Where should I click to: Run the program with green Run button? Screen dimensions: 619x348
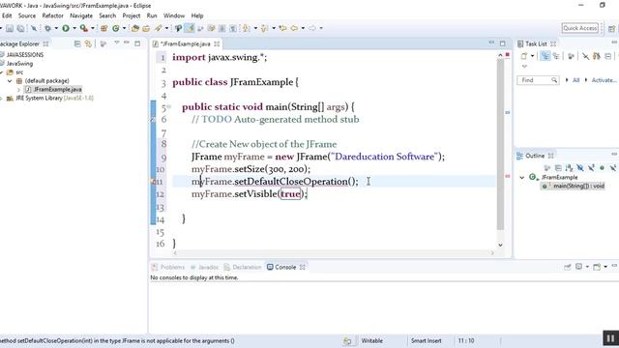pyautogui.click(x=66, y=28)
